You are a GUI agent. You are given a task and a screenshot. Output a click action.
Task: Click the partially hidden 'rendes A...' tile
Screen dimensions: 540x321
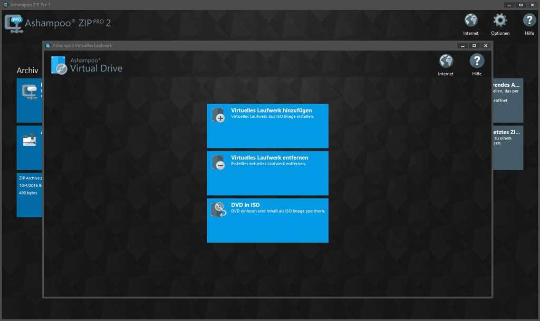pos(508,101)
